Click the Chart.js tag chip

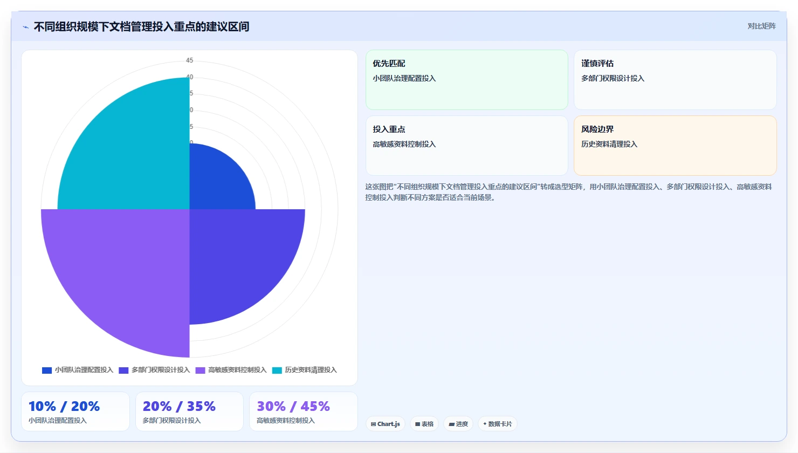pyautogui.click(x=386, y=424)
